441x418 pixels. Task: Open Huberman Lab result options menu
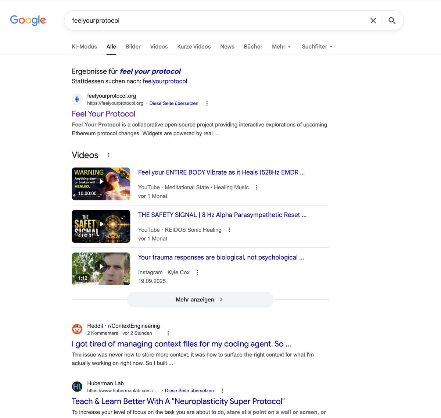click(222, 391)
